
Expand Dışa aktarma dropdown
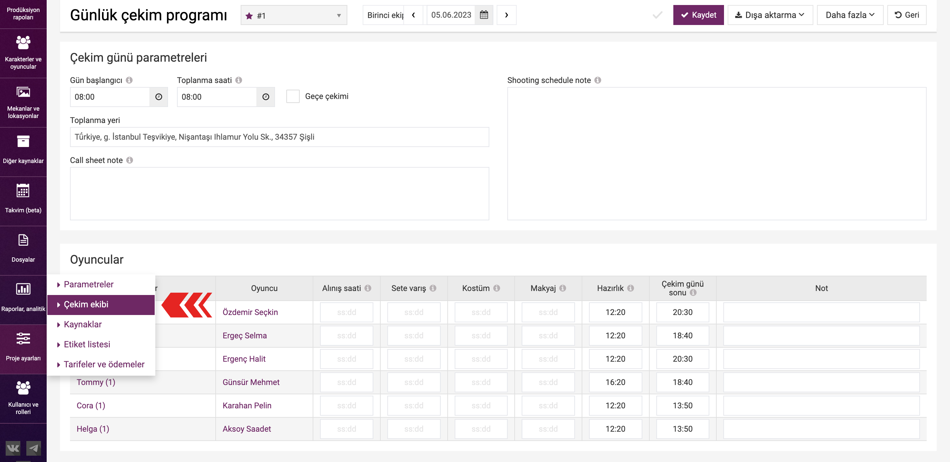pyautogui.click(x=770, y=15)
